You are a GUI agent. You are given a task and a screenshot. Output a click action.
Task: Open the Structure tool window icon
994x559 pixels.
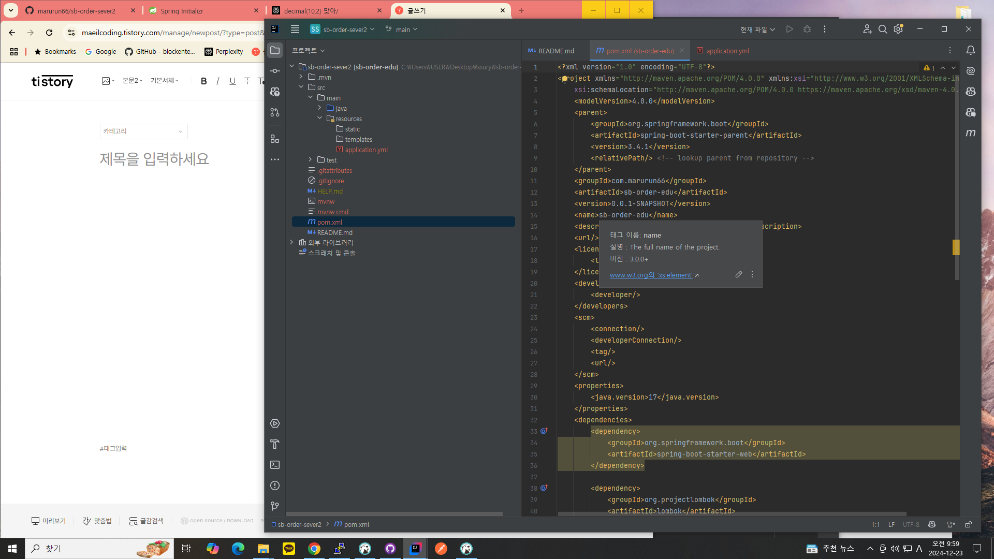[275, 139]
